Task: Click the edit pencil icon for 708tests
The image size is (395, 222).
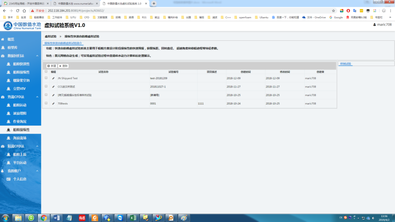Action: click(53, 103)
